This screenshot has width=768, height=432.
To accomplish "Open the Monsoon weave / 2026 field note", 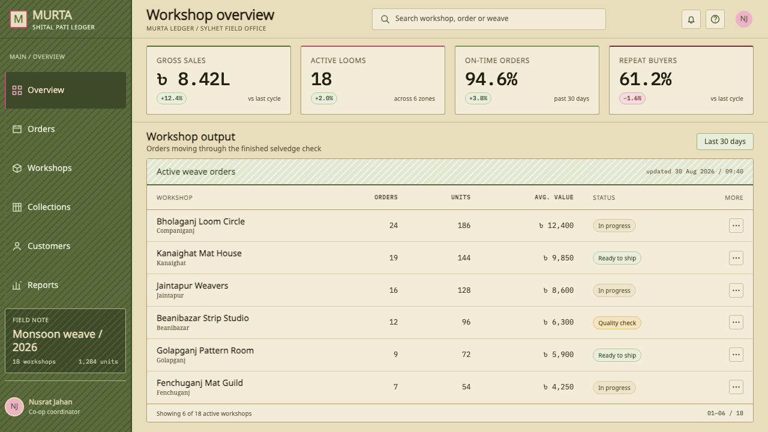I will tap(65, 341).
